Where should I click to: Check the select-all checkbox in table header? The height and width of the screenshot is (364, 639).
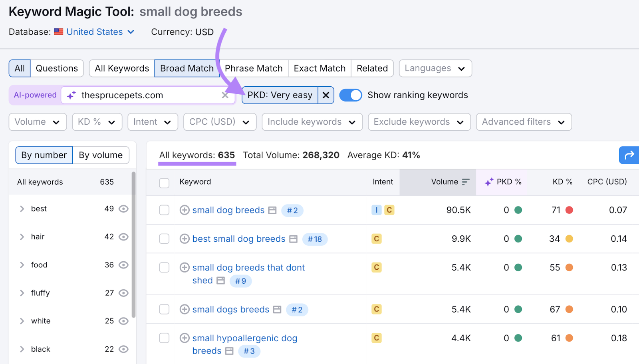click(164, 183)
